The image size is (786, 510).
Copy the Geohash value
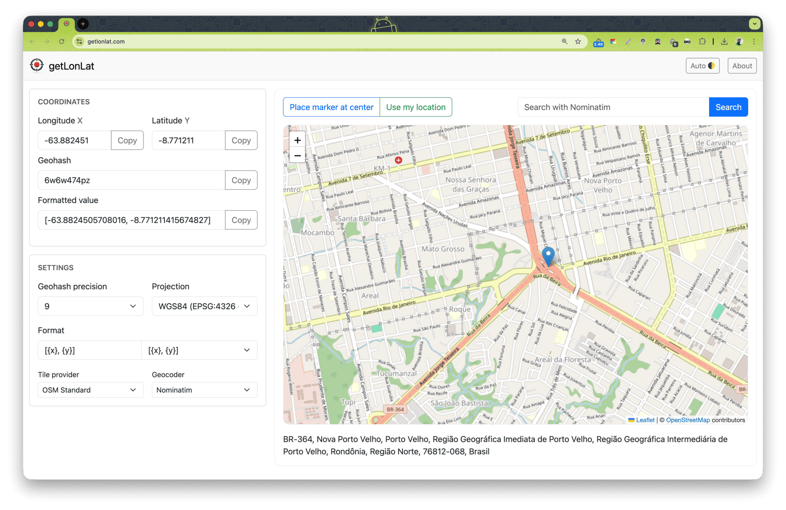(x=241, y=180)
